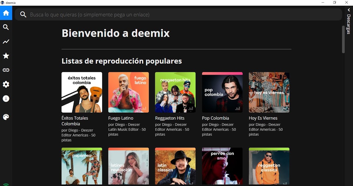Viewport: 353px width, 186px height.
Task: Click the Fuego Latino title text
Action: coord(121,118)
